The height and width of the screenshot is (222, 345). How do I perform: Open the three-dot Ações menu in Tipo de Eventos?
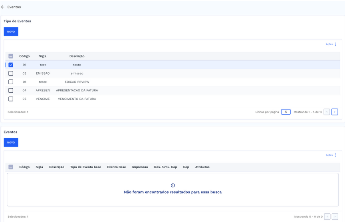(336, 44)
